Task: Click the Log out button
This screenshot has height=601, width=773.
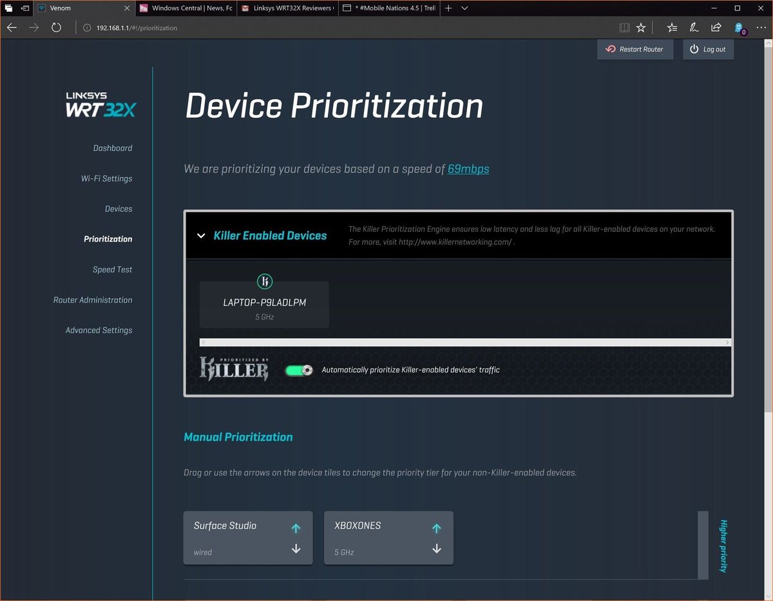Action: [x=708, y=49]
